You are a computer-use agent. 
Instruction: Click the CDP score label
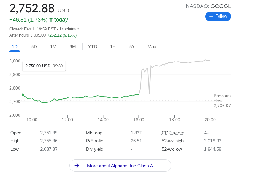173,133
